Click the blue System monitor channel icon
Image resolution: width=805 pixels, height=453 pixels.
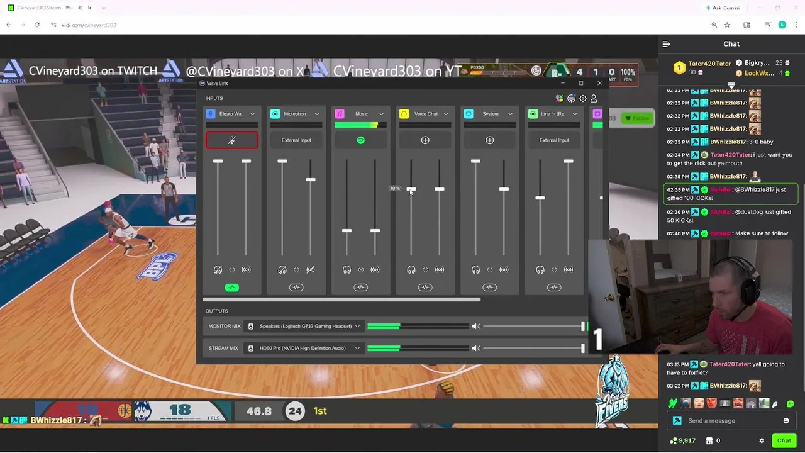click(x=469, y=114)
